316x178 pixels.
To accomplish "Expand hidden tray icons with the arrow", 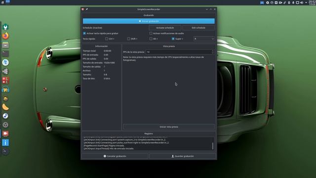I will pos(306,2).
